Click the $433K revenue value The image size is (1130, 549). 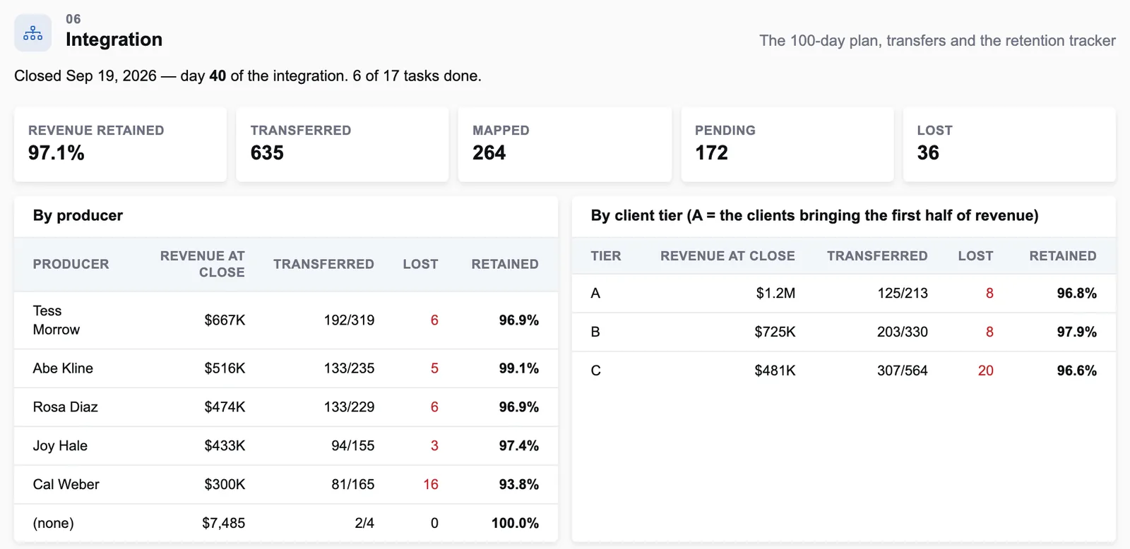click(225, 446)
